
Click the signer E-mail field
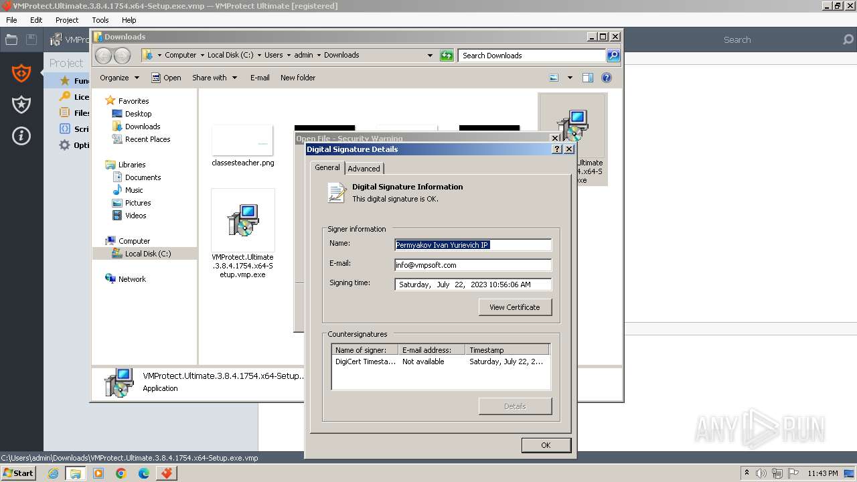pos(473,265)
